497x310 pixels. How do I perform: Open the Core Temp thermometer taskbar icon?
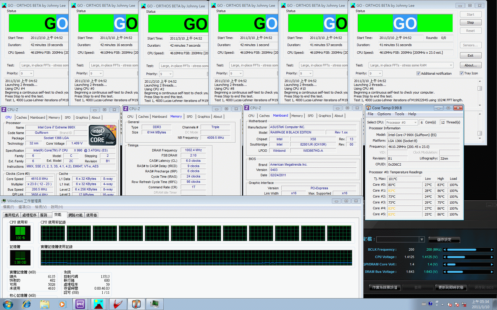click(x=136, y=304)
